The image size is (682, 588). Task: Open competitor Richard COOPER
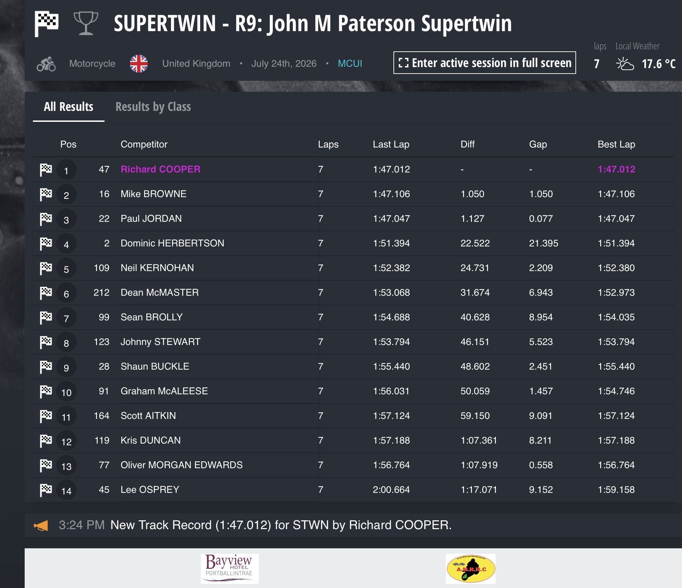[160, 169]
